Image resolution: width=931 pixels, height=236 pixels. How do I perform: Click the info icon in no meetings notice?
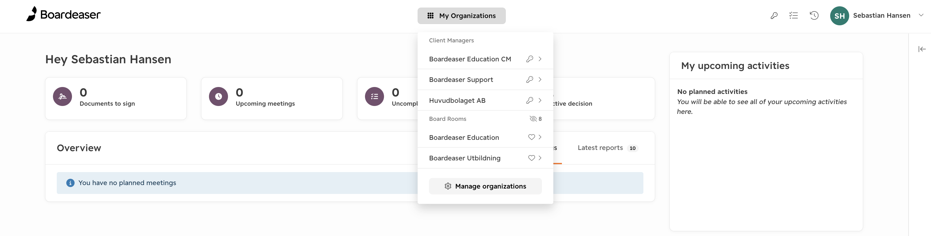pos(70,183)
